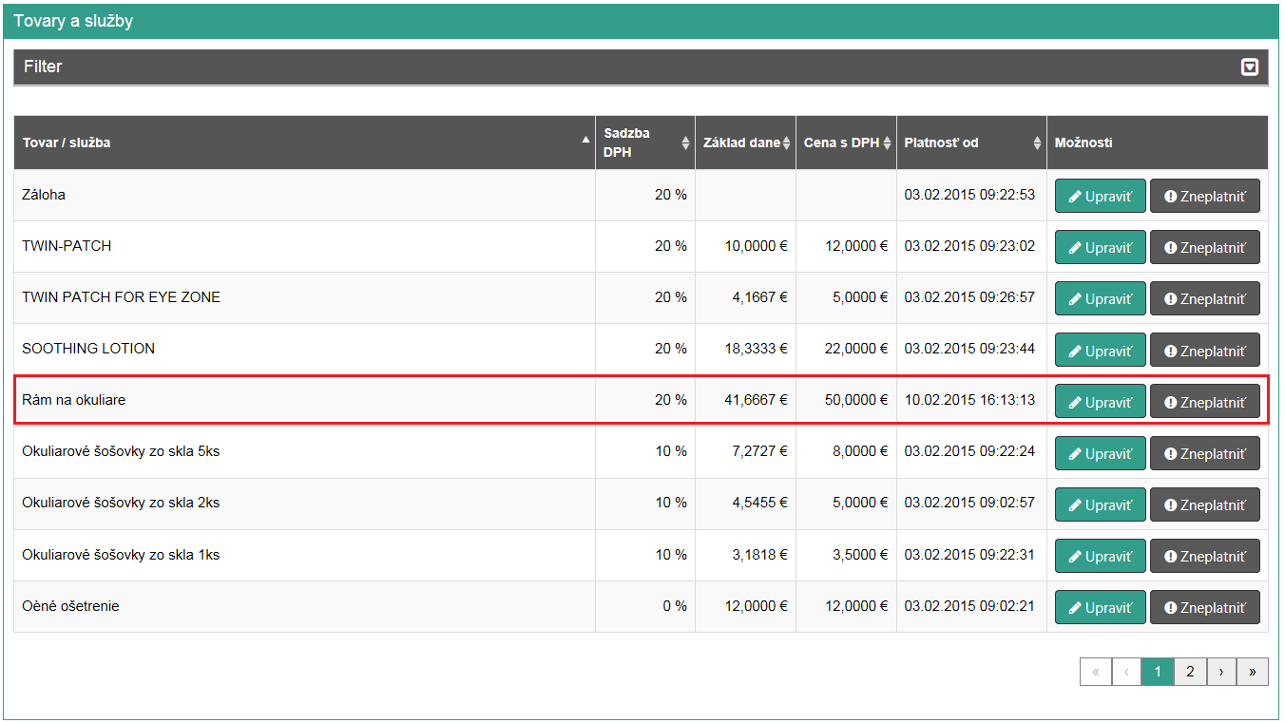Screen dimensions: 1285x723
Task: Click date 10.02.2015 16:13:13
Action: [x=972, y=400]
